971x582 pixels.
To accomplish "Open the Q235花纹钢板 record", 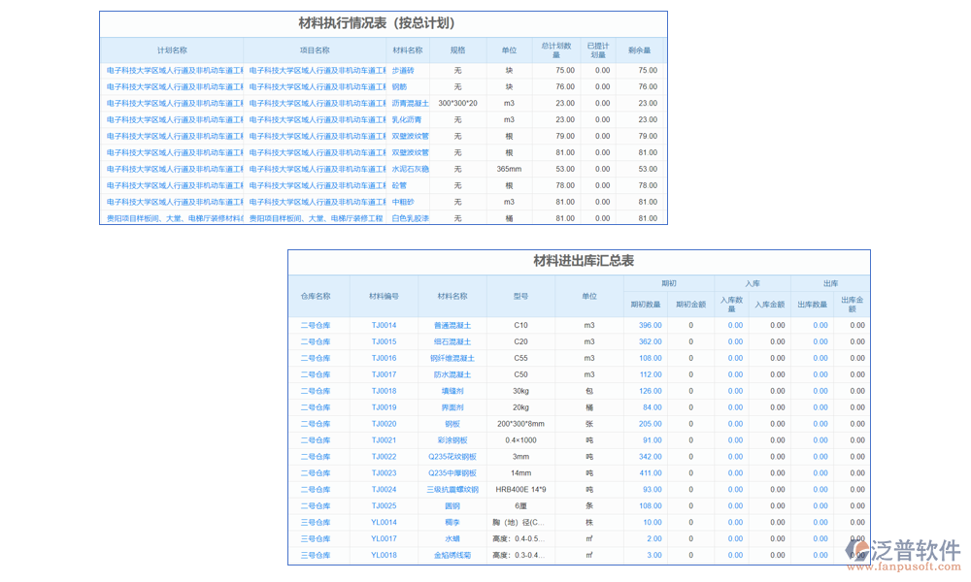I will pos(452,456).
